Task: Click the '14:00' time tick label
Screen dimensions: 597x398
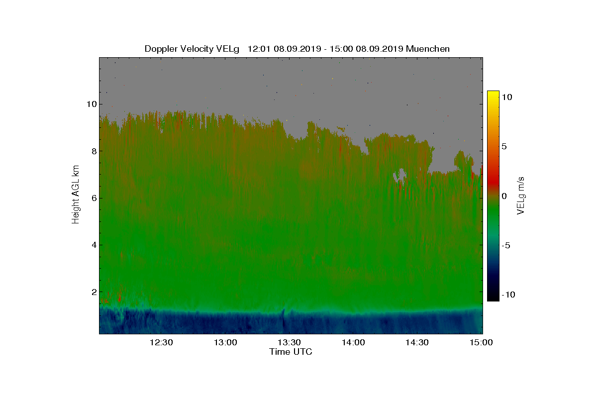Action: (354, 342)
